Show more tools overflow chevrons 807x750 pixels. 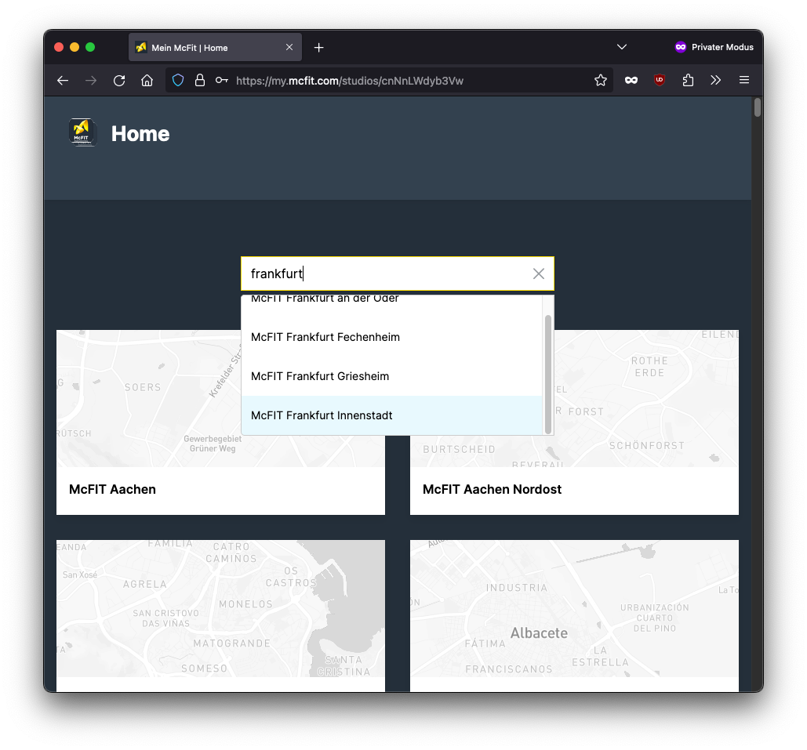715,80
